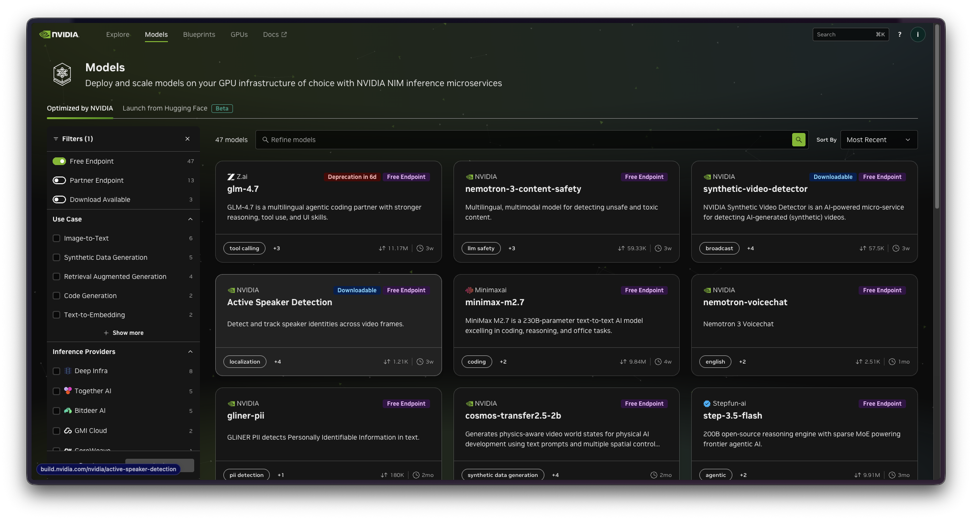The width and height of the screenshot is (972, 520).
Task: Click the NVIDIA logo on gliner-pii card
Action: (231, 404)
